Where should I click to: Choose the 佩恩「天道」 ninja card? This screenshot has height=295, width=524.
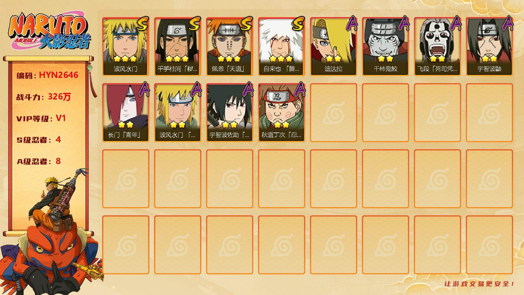pos(229,47)
